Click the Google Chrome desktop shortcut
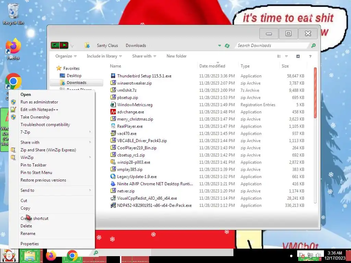This screenshot has height=263, width=351. (13, 82)
